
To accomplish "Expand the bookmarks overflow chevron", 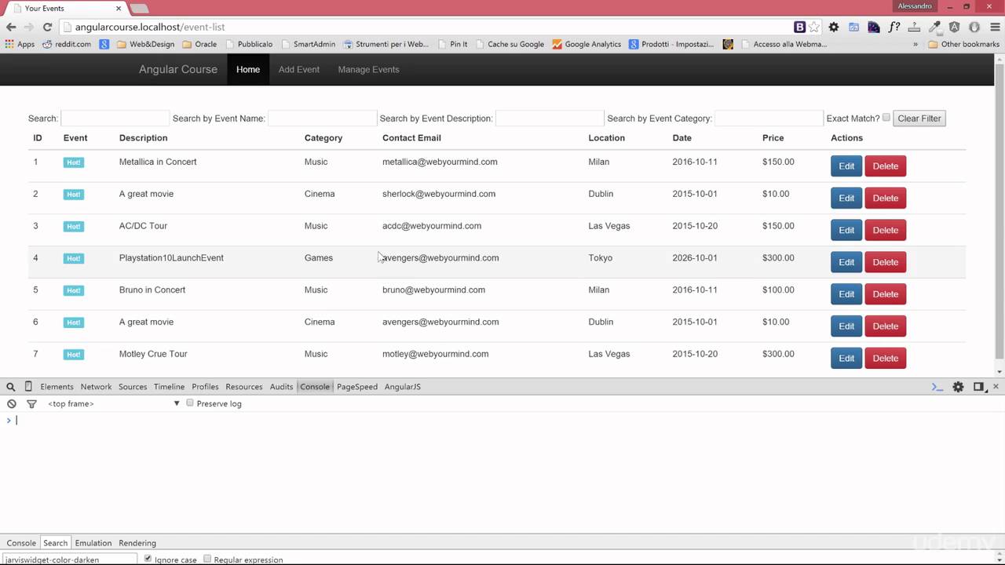I will [915, 44].
